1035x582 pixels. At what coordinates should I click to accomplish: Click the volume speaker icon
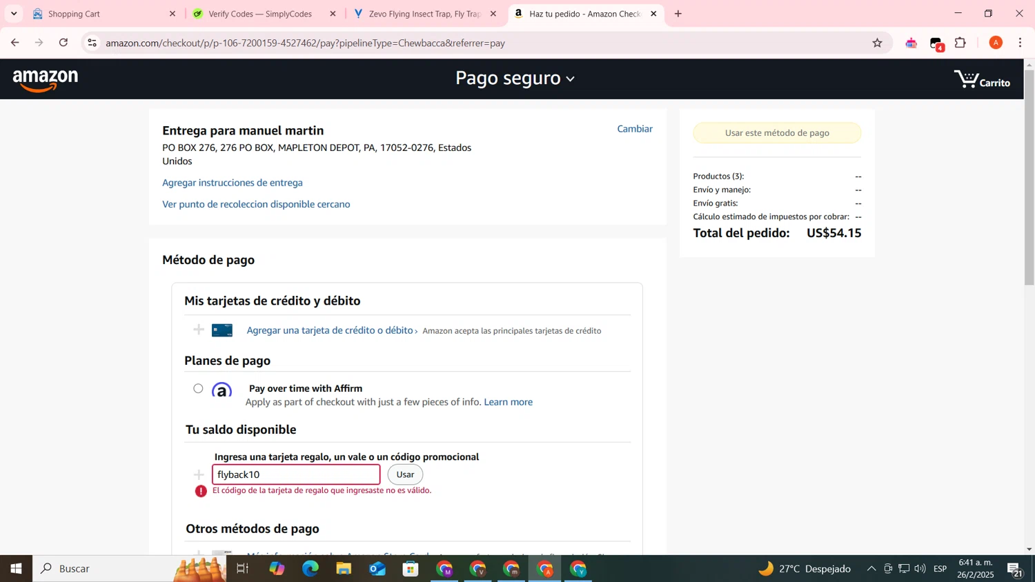920,569
